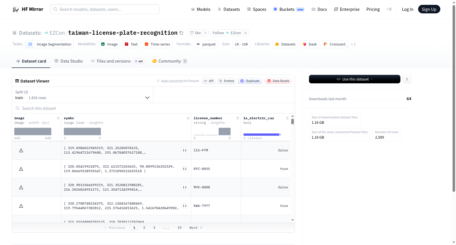This screenshot has height=245, width=456.
Task: Select the Datasets library tag
Action: (x=285, y=44)
